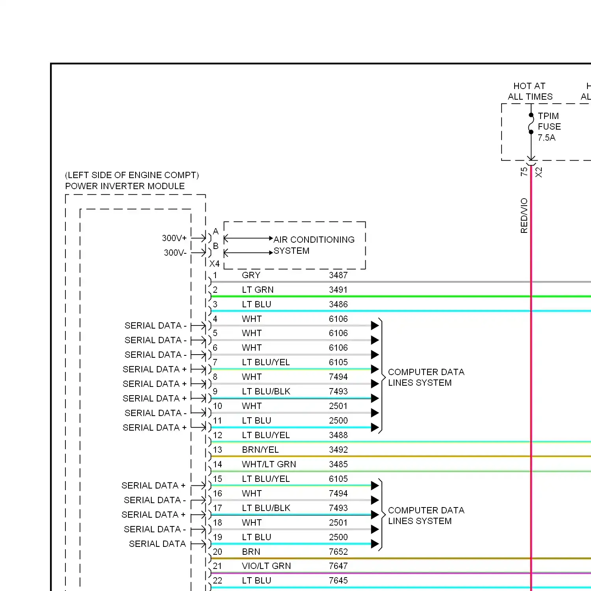Click the X4 connector label
This screenshot has height=591, width=591.
pyautogui.click(x=215, y=264)
